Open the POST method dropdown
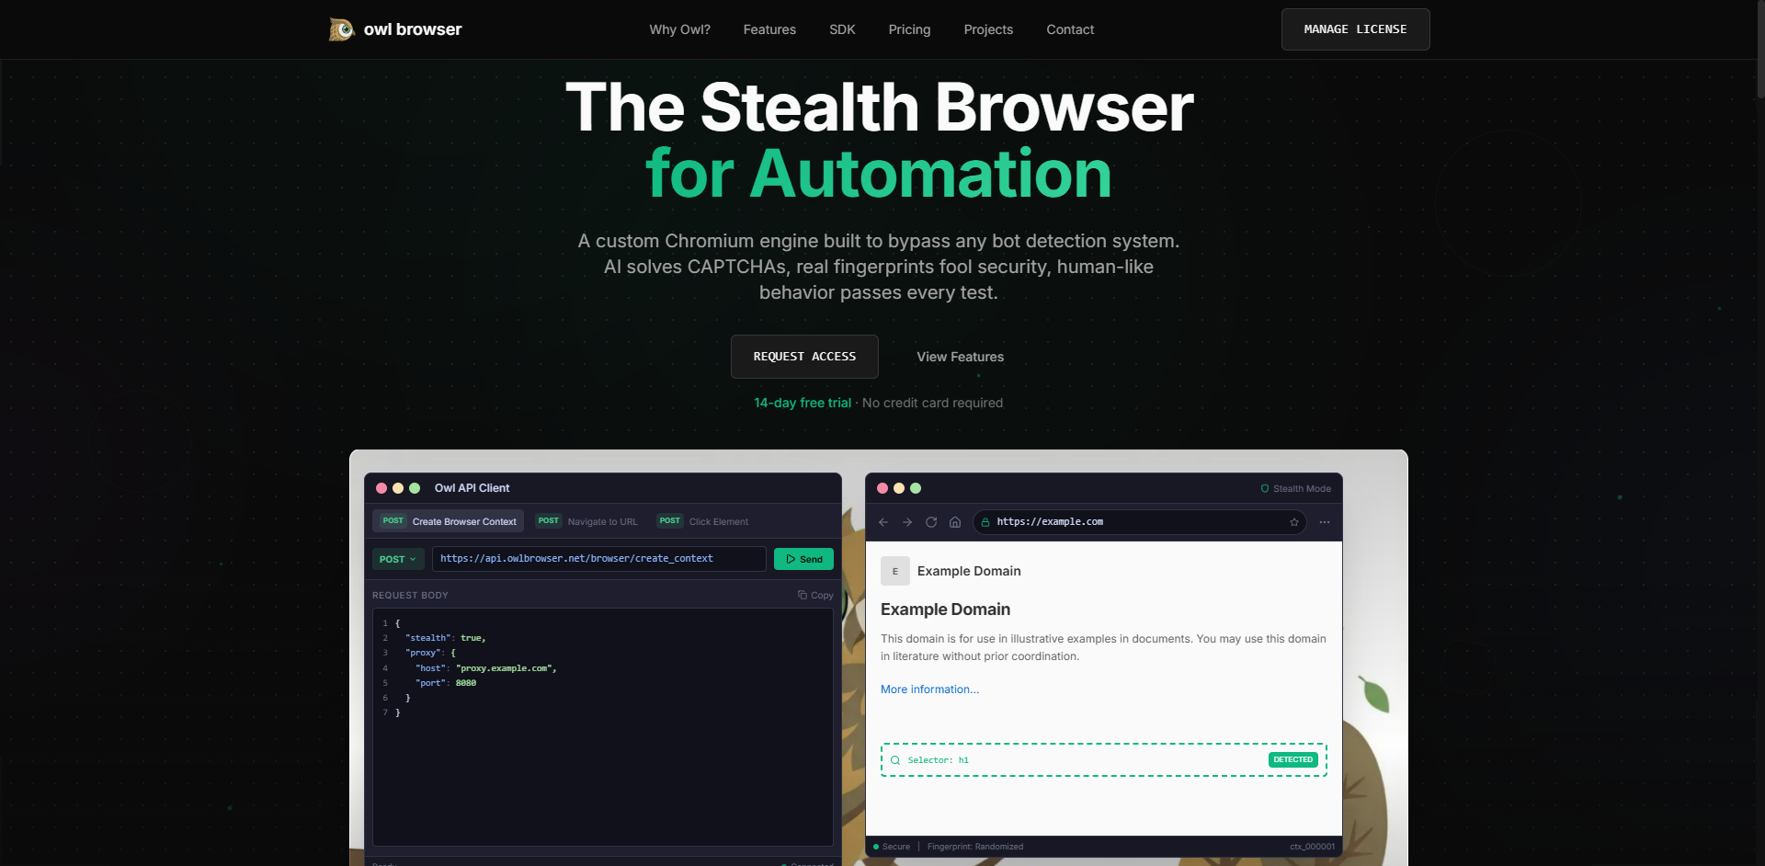Screen dimensions: 1765x866 pos(397,558)
